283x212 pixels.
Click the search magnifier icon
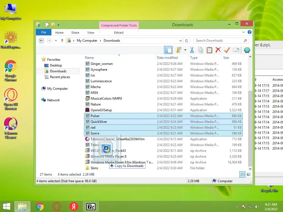pos(245,41)
